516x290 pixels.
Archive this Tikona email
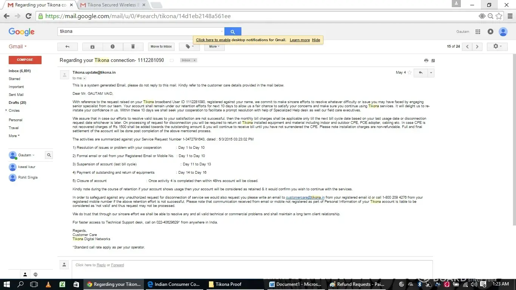(x=93, y=46)
